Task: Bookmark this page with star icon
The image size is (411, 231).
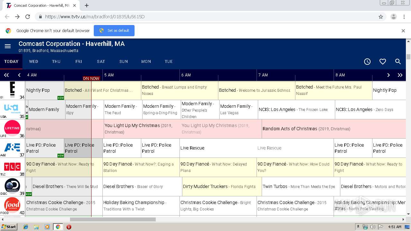Action: (381, 17)
